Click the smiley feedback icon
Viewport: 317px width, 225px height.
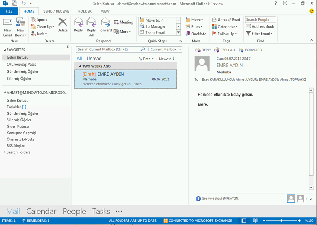pos(312,11)
